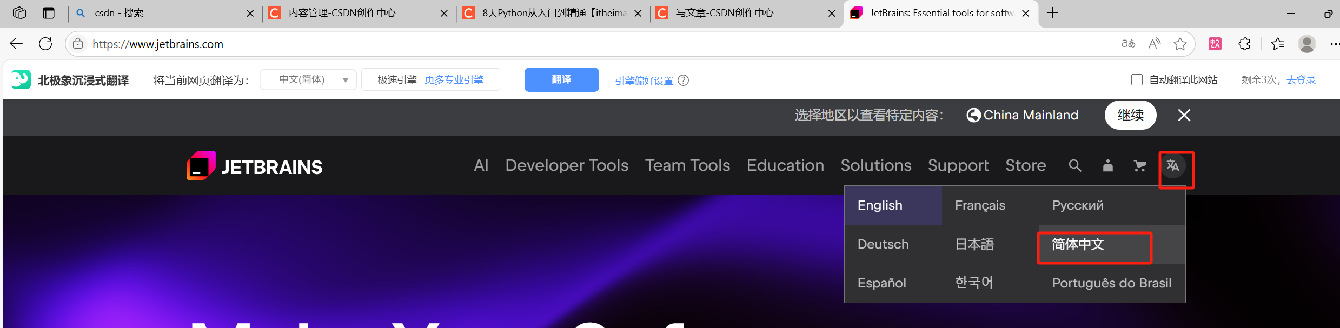1340x328 pixels.
Task: Open the tab actions menu icon
Action: coord(49,13)
